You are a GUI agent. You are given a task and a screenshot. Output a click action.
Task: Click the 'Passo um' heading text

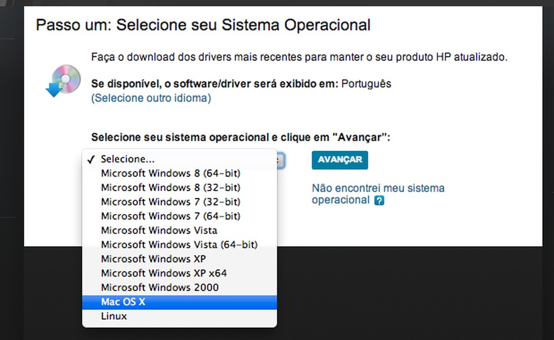click(x=203, y=25)
